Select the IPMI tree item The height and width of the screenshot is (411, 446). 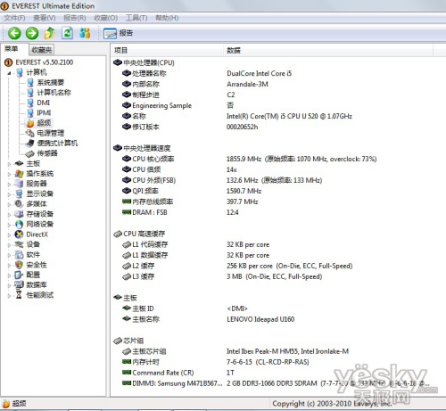[39, 113]
